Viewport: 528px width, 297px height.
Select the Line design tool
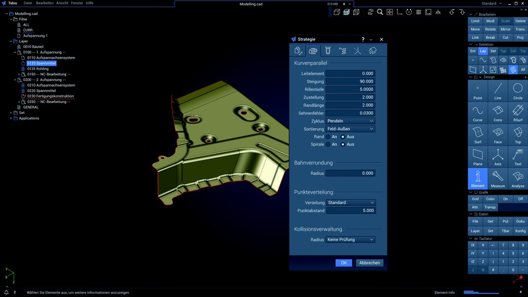498,91
